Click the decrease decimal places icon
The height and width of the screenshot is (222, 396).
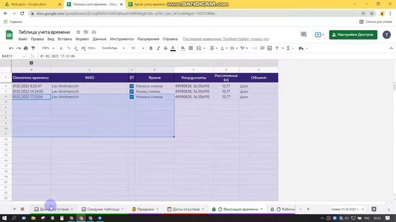[75, 48]
